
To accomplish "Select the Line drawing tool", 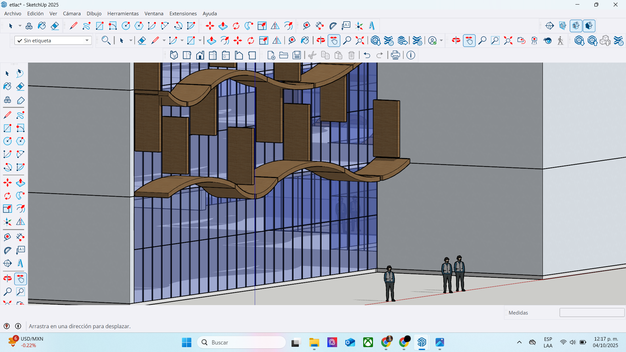I will pyautogui.click(x=73, y=26).
